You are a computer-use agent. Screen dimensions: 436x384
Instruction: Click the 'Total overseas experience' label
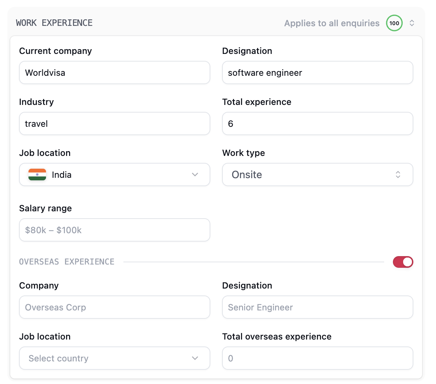277,337
